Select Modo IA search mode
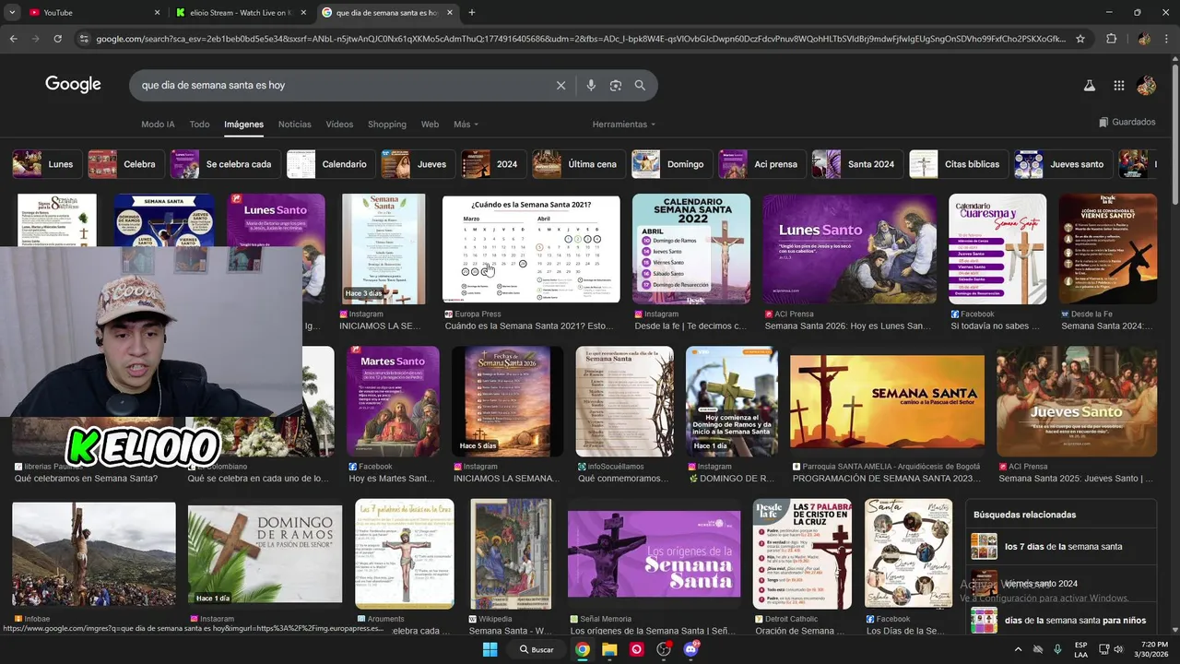Image resolution: width=1180 pixels, height=664 pixels. coord(158,125)
